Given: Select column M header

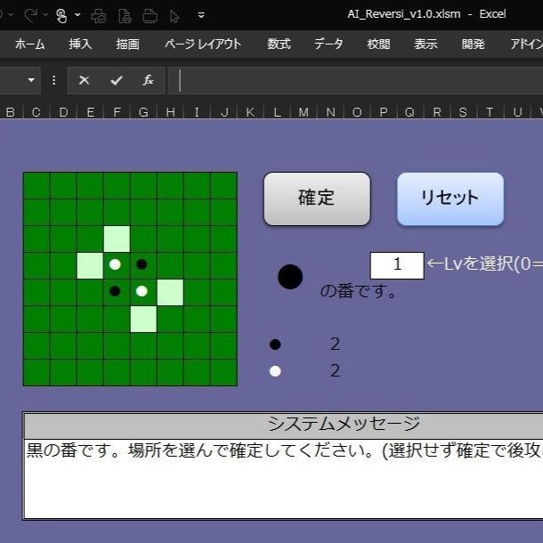Looking at the screenshot, I should pos(304,112).
